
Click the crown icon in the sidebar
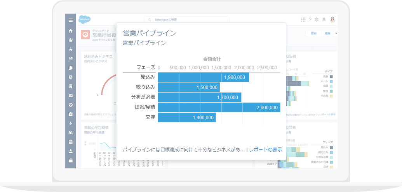70,40
